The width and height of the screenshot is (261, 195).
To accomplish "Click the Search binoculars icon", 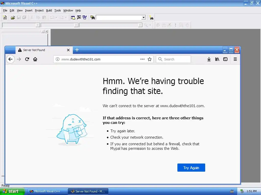I will coord(151,18).
